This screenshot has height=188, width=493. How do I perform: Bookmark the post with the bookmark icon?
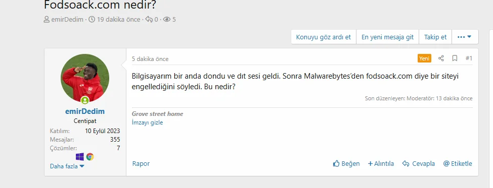tap(455, 58)
